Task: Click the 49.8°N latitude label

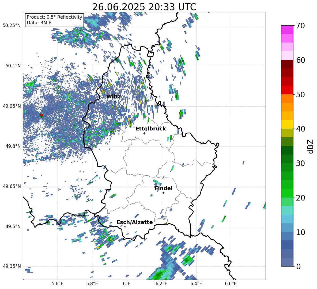Action: pos(13,146)
